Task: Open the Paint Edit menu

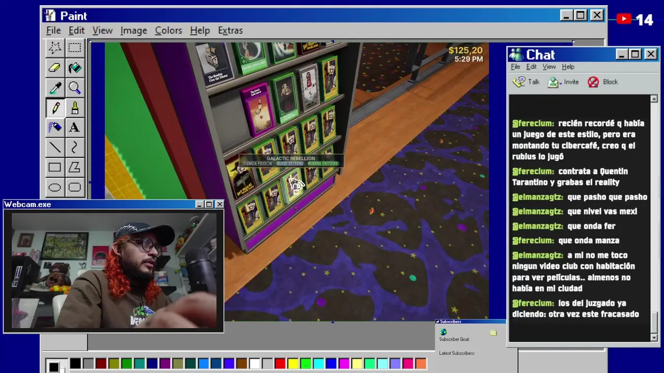Action: tap(76, 31)
